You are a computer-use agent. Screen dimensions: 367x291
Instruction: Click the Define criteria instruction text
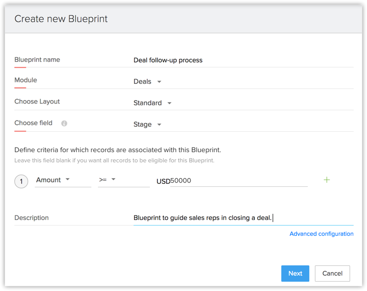117,150
